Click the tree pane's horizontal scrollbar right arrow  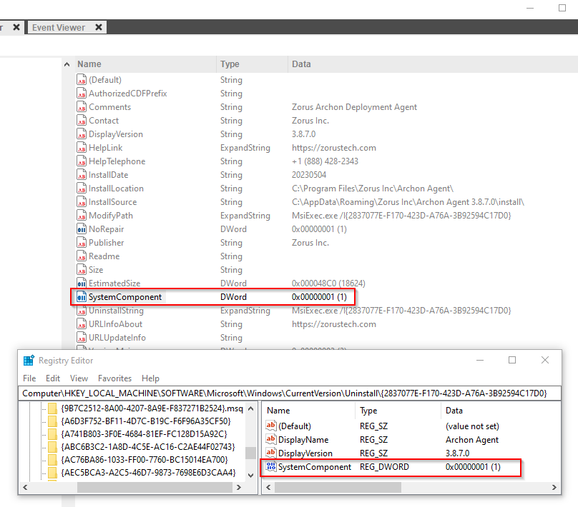[250, 487]
